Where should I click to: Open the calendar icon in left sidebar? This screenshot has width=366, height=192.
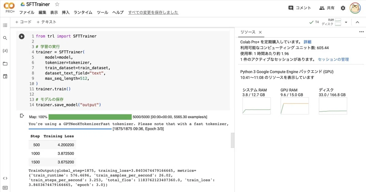pos(5,76)
